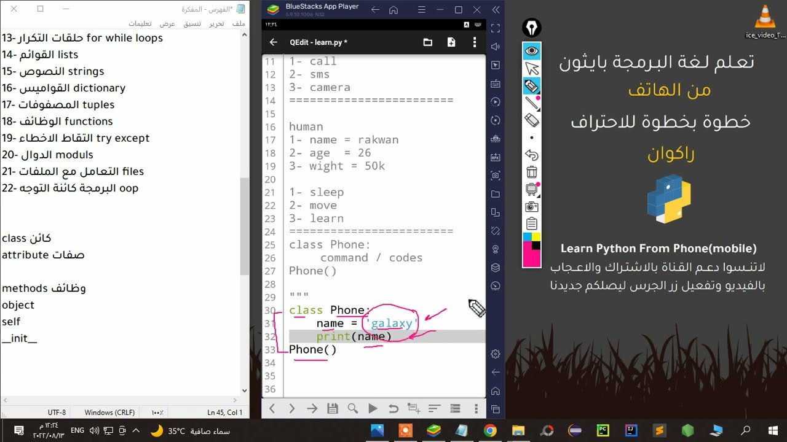The image size is (787, 442).
Task: Select the highlighter tool in Epic Pen
Action: [532, 86]
